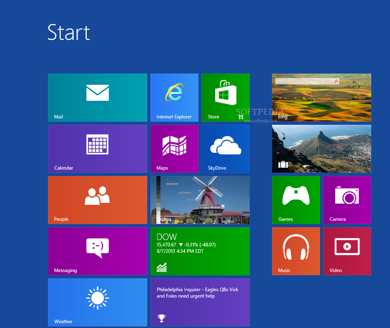Open the Messaging chat bubble tile
The width and height of the screenshot is (390, 328).
click(98, 251)
